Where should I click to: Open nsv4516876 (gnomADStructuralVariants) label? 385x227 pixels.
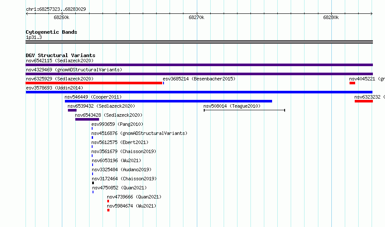[x=139, y=133]
